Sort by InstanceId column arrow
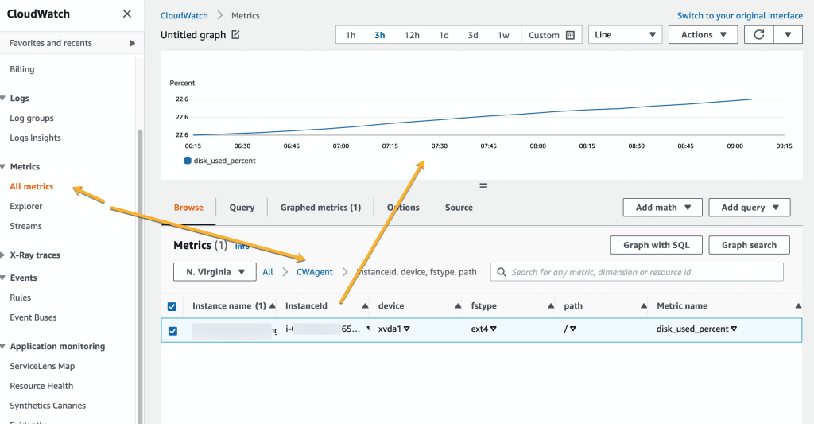 tap(365, 306)
